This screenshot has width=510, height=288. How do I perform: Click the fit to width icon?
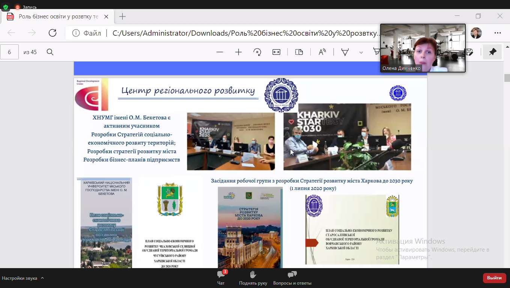(x=277, y=52)
